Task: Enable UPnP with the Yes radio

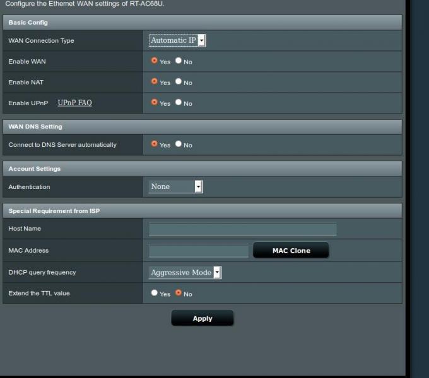Action: [155, 102]
